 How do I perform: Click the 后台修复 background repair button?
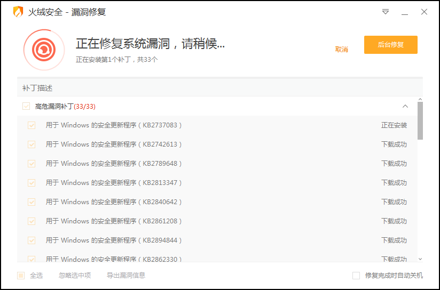click(x=390, y=45)
